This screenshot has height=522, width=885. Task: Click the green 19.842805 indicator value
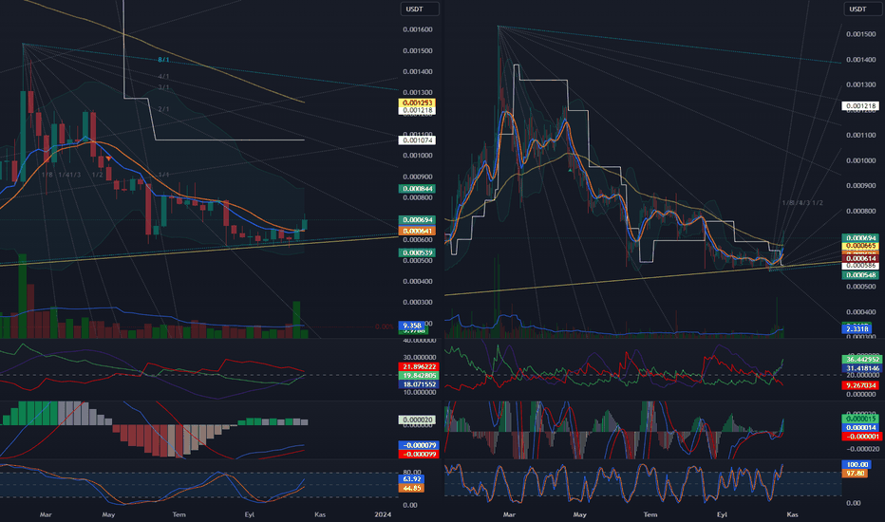[419, 375]
